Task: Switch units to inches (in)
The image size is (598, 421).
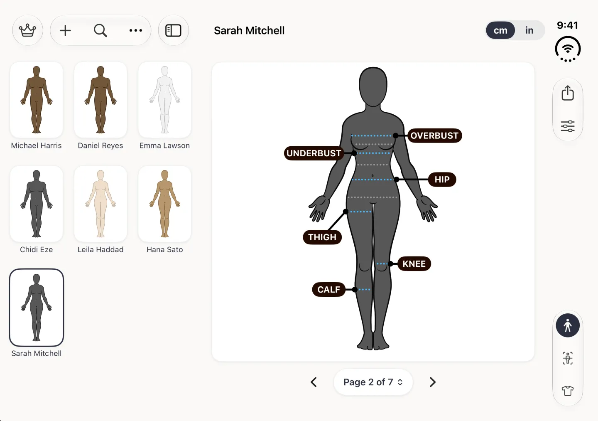Action: click(529, 30)
